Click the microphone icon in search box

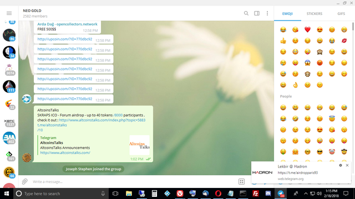pyautogui.click(x=103, y=193)
